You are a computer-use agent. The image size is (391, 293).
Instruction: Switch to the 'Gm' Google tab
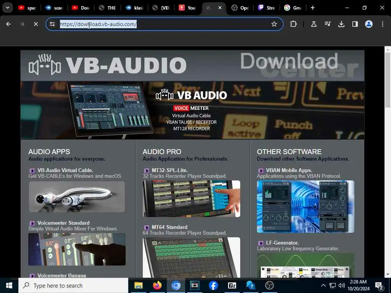click(x=293, y=8)
